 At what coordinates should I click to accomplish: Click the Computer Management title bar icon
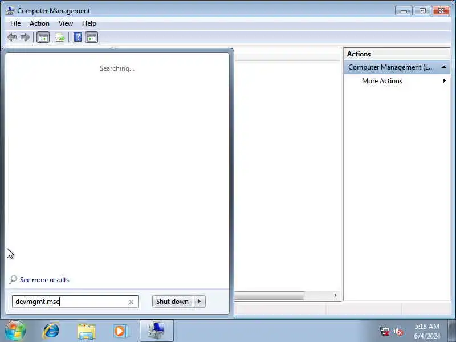pos(9,10)
